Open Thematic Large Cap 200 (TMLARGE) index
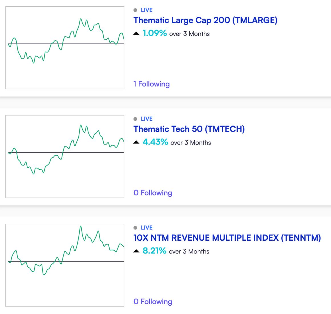This screenshot has height=314, width=331. point(205,20)
